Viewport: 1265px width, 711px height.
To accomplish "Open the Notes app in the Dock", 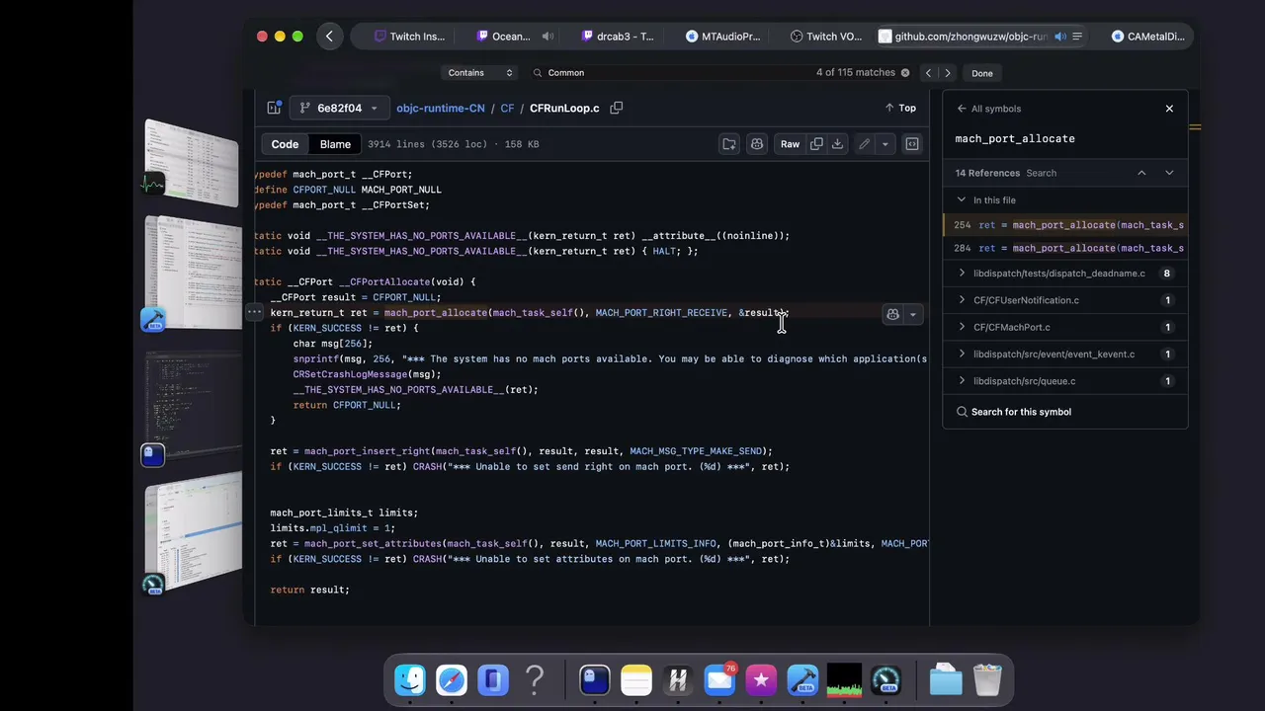I will coord(636,679).
